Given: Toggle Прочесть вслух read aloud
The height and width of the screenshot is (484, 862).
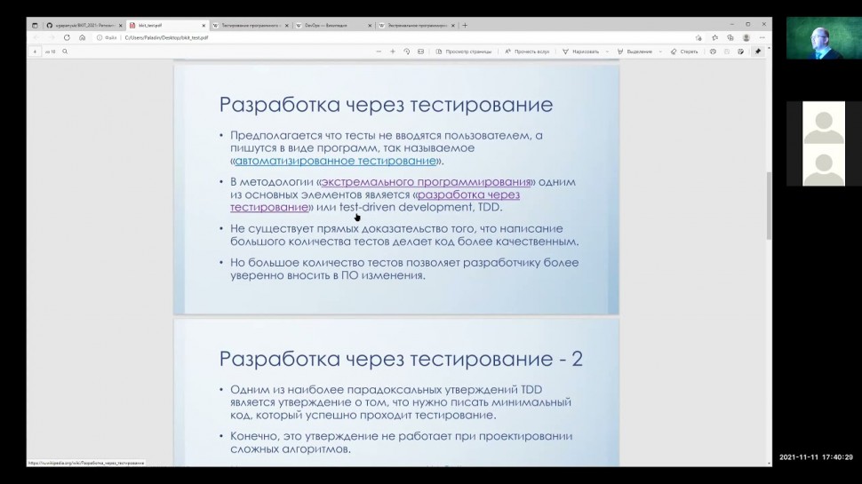Looking at the screenshot, I should pyautogui.click(x=526, y=52).
